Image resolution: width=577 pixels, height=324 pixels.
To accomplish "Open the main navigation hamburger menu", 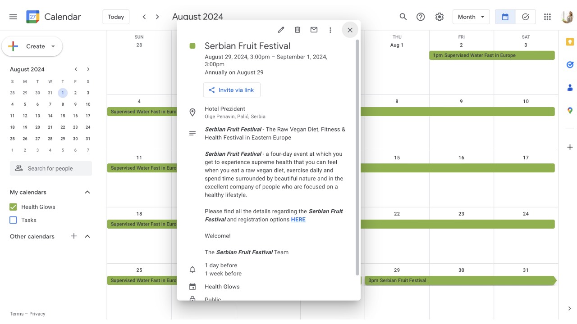I will click(x=13, y=17).
